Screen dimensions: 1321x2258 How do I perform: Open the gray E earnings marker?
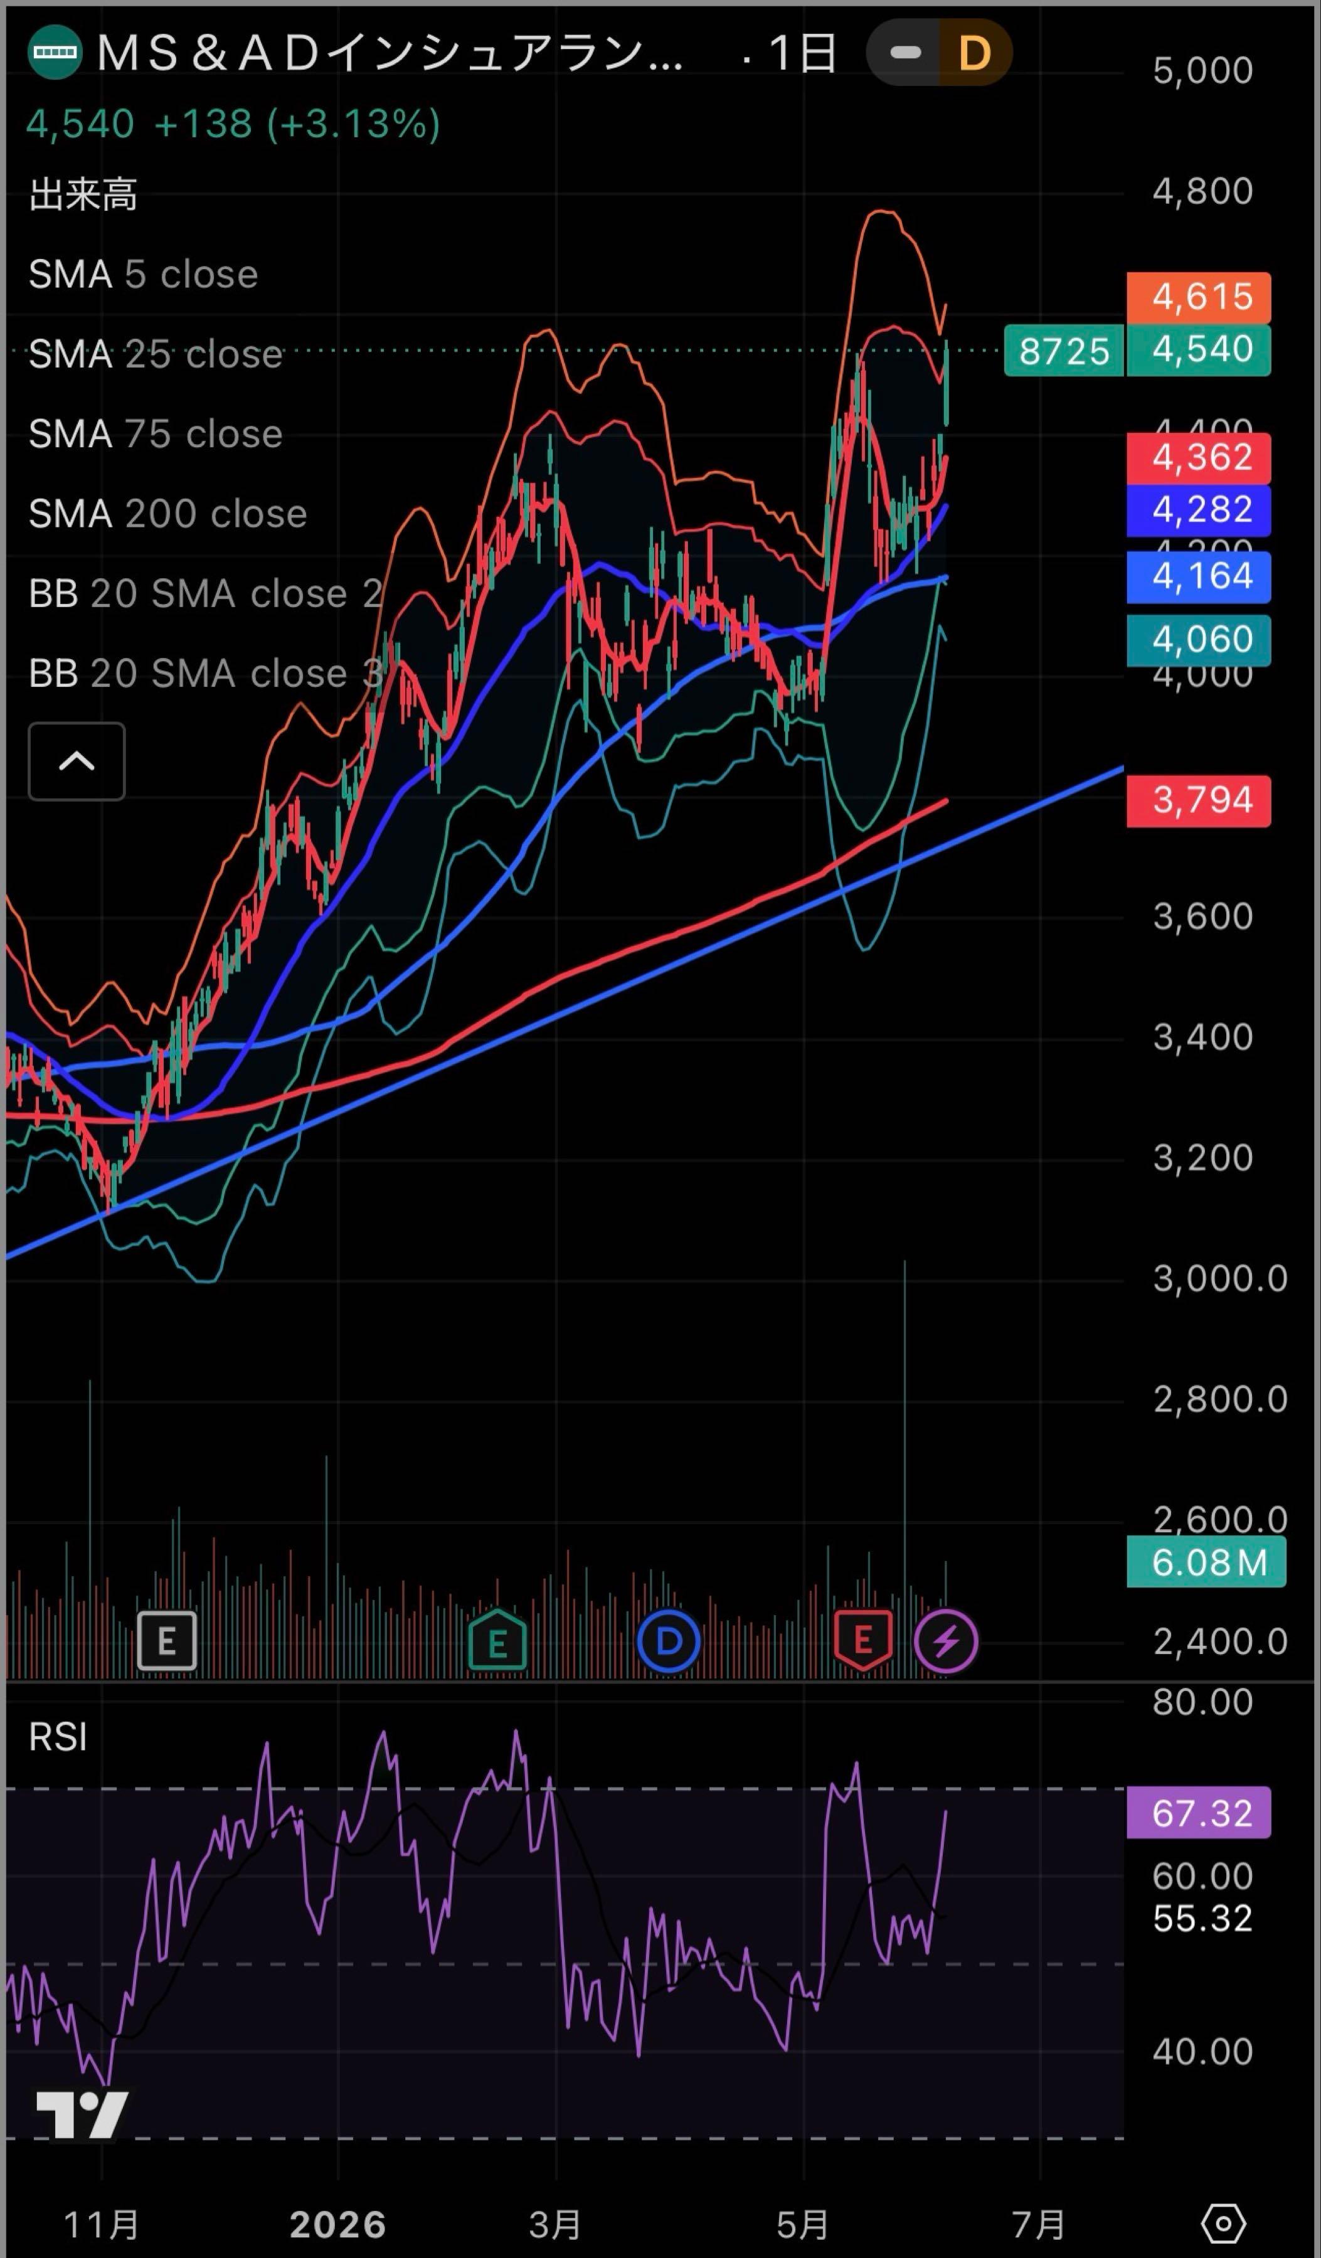167,1641
